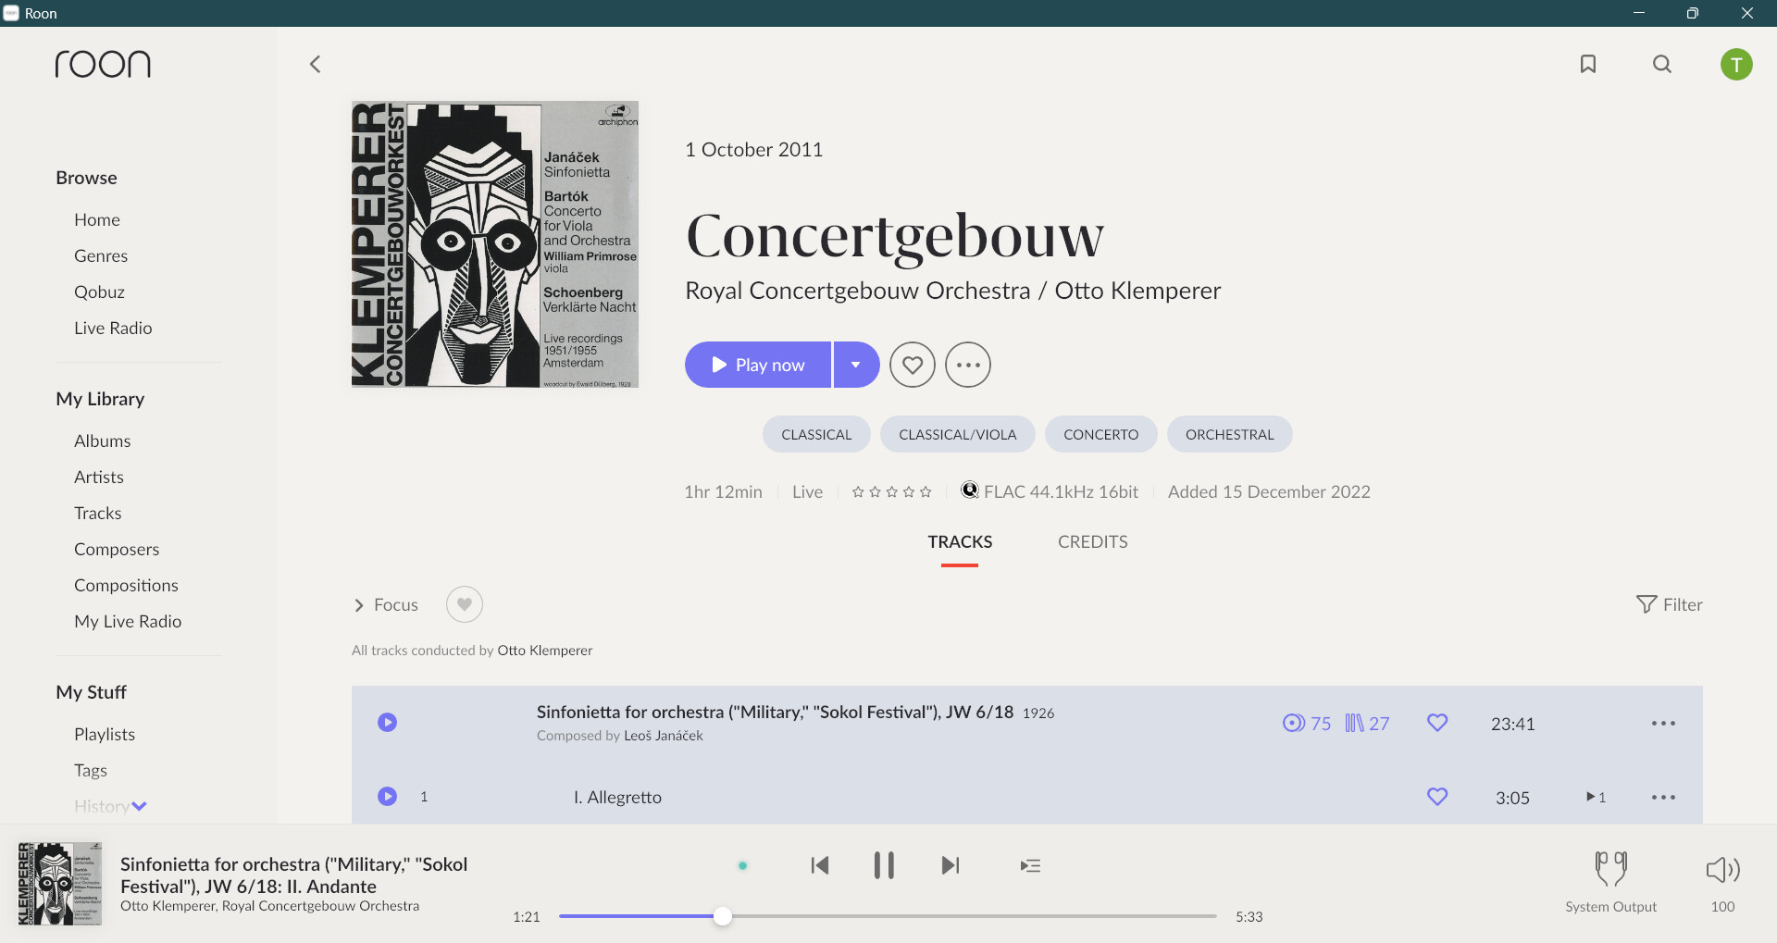Click the play count on I. Allegretto

tap(1596, 797)
